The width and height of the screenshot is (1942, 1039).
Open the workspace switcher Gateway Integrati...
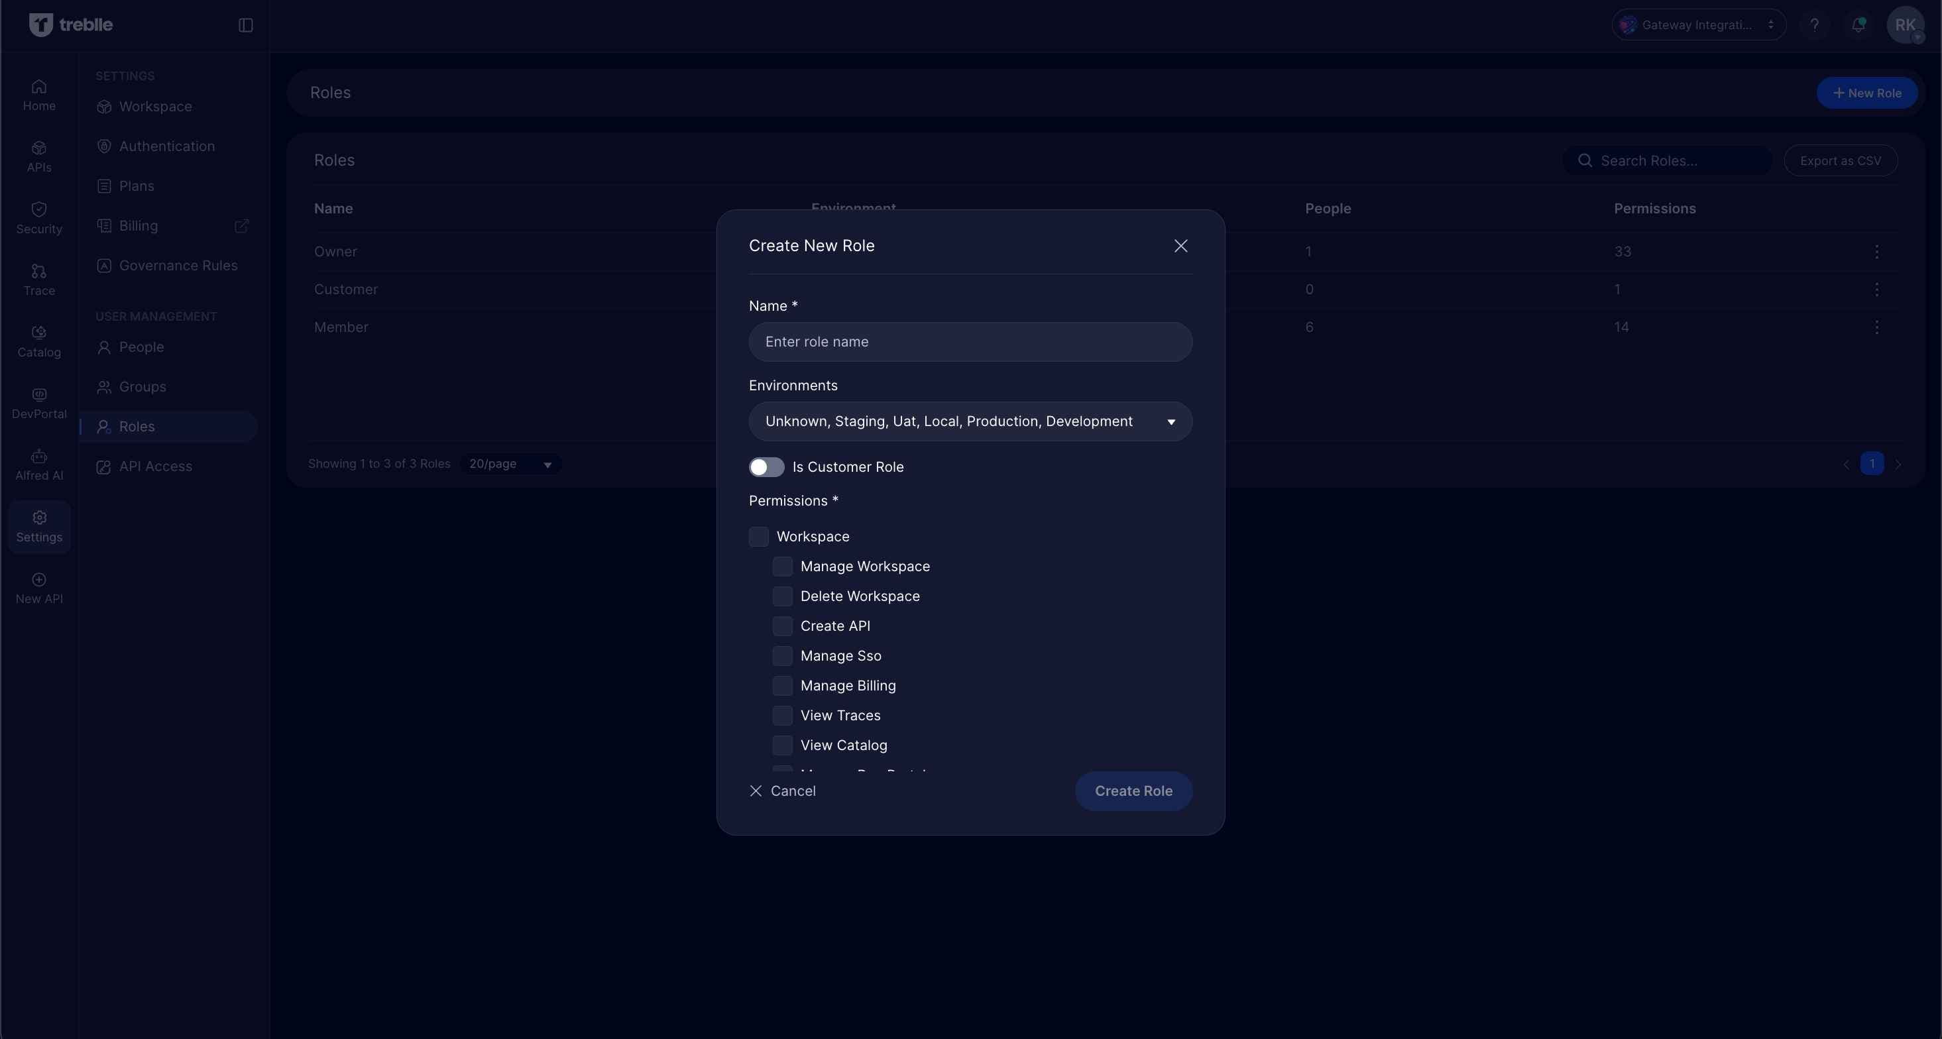1697,25
